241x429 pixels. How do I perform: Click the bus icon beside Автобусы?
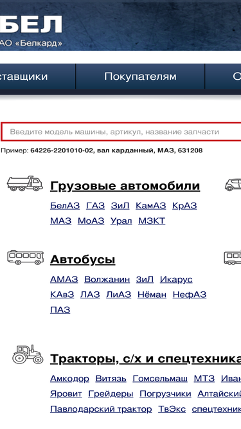(26, 257)
